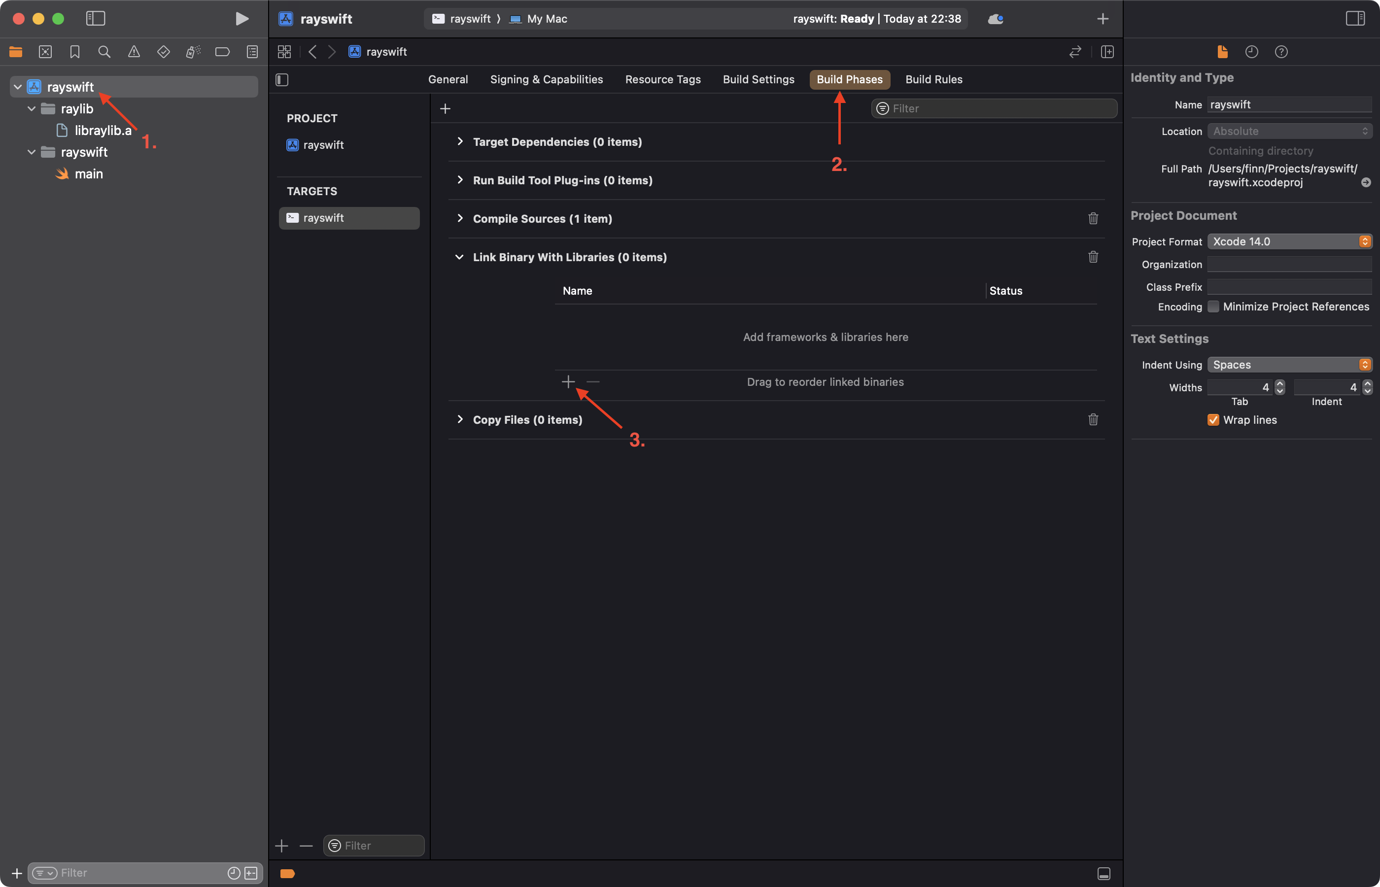Viewport: 1380px width, 887px height.
Task: Click the related items grid icon
Action: point(284,52)
